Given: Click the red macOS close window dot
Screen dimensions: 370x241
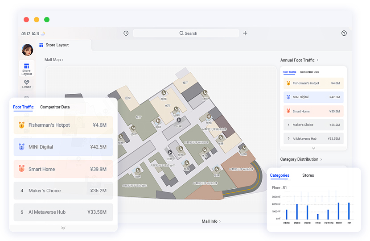Looking at the screenshot, I should click(26, 20).
